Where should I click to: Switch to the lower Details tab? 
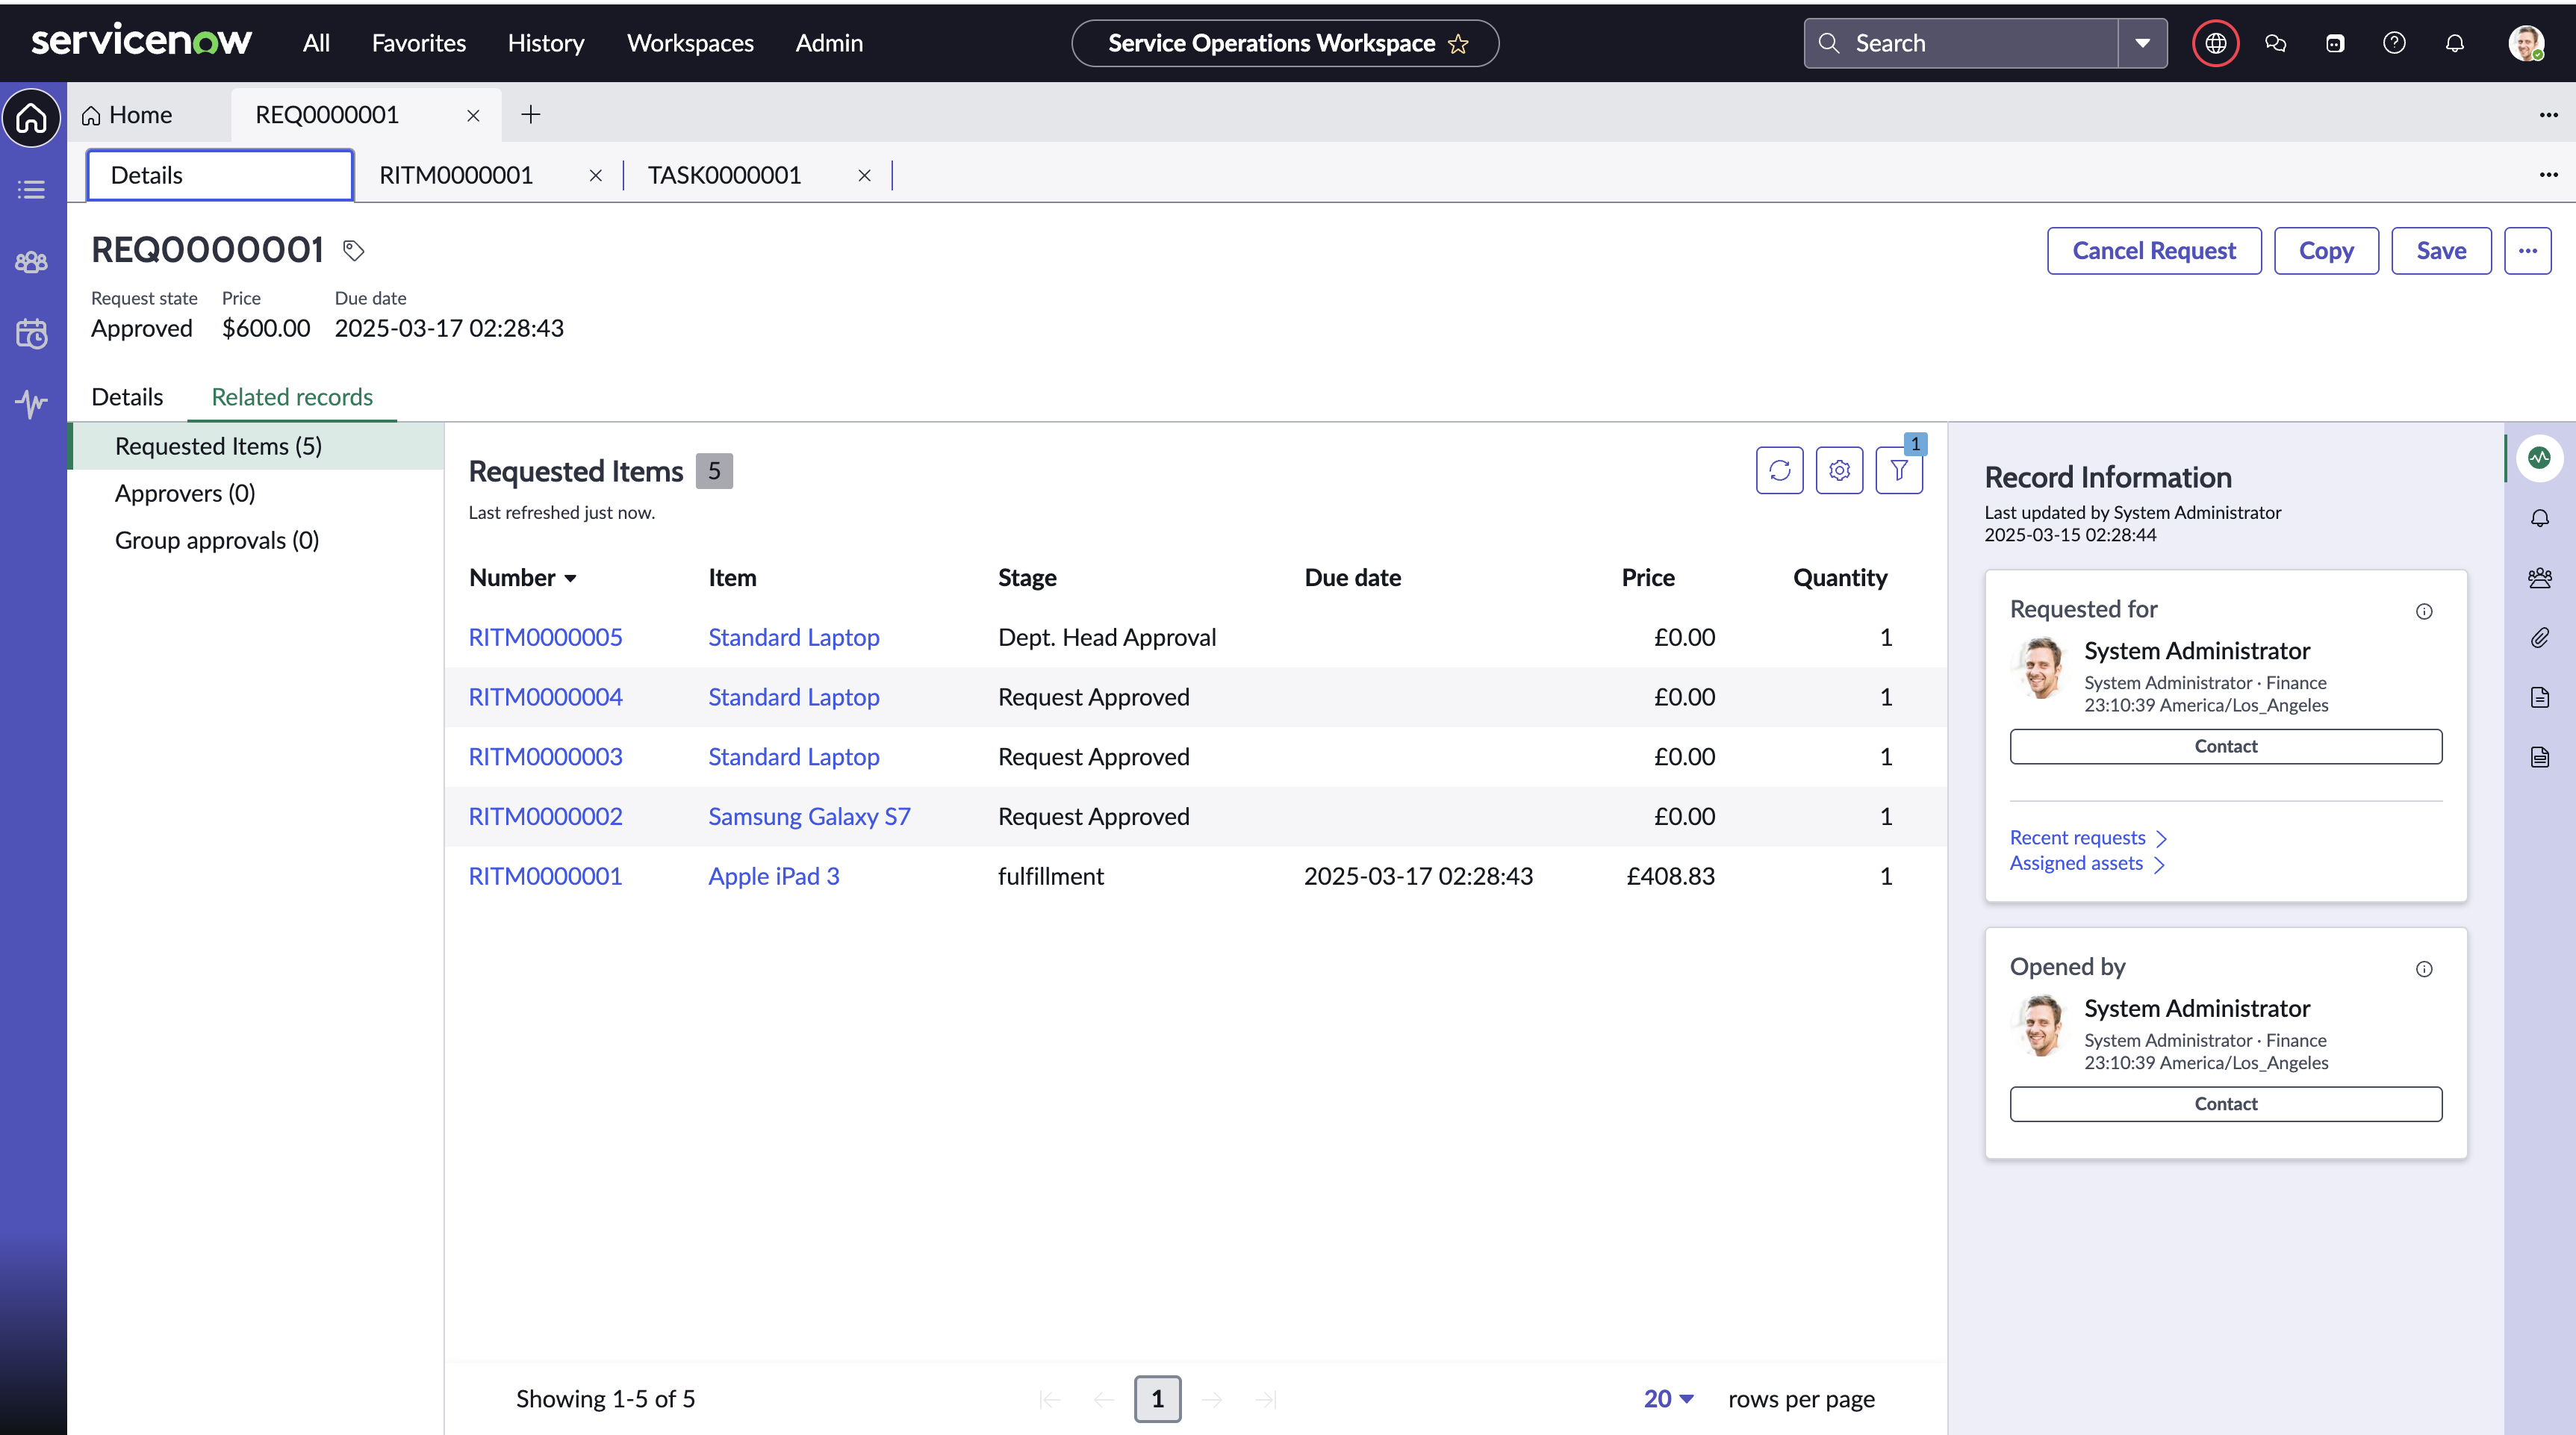tap(127, 398)
